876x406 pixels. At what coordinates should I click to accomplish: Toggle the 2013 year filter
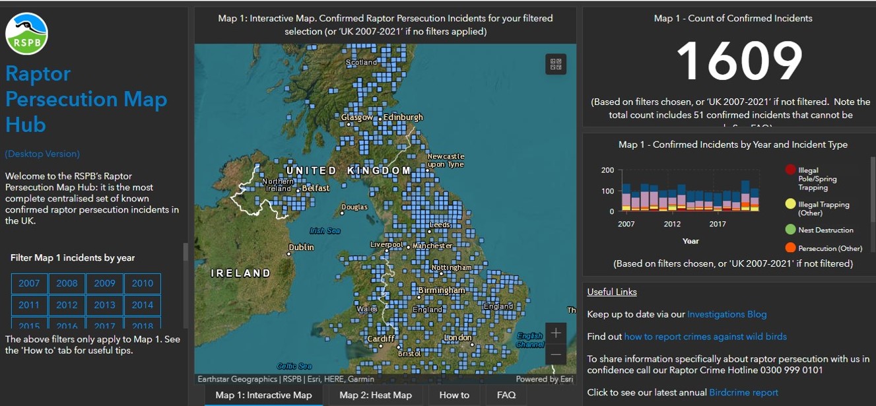pos(104,305)
